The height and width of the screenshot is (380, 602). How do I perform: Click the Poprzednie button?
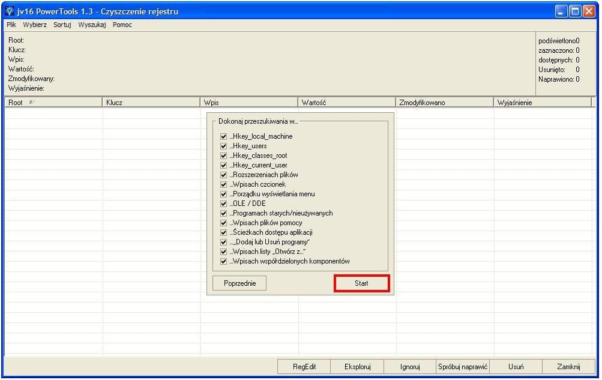239,283
